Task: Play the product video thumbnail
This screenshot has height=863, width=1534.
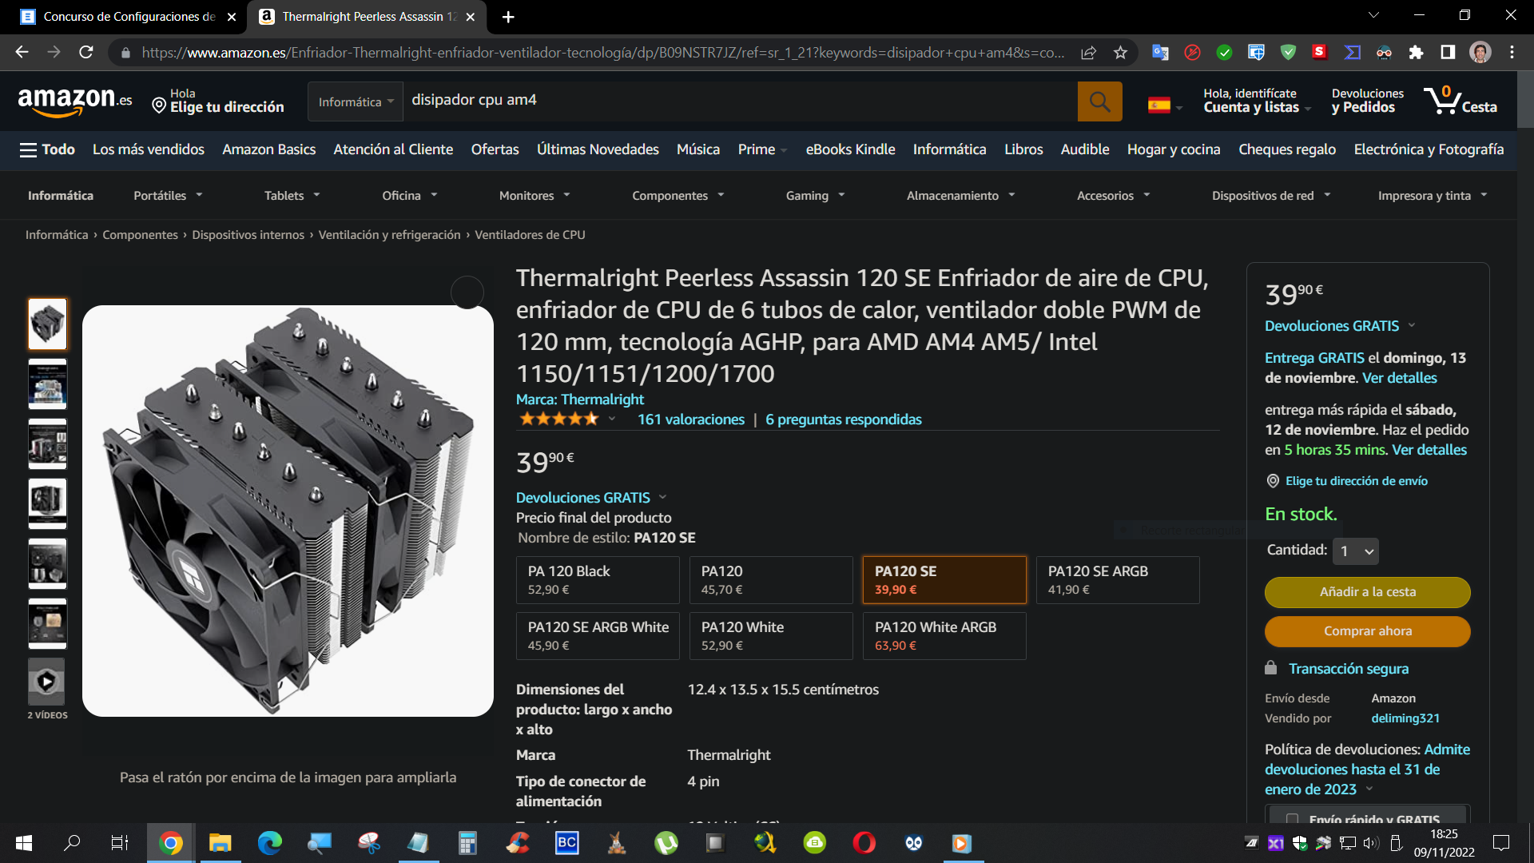Action: click(47, 682)
